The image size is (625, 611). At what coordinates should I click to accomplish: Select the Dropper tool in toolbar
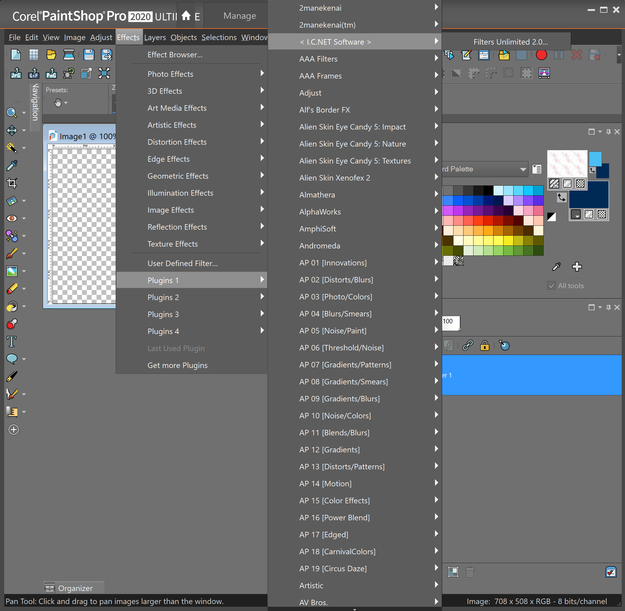point(12,165)
